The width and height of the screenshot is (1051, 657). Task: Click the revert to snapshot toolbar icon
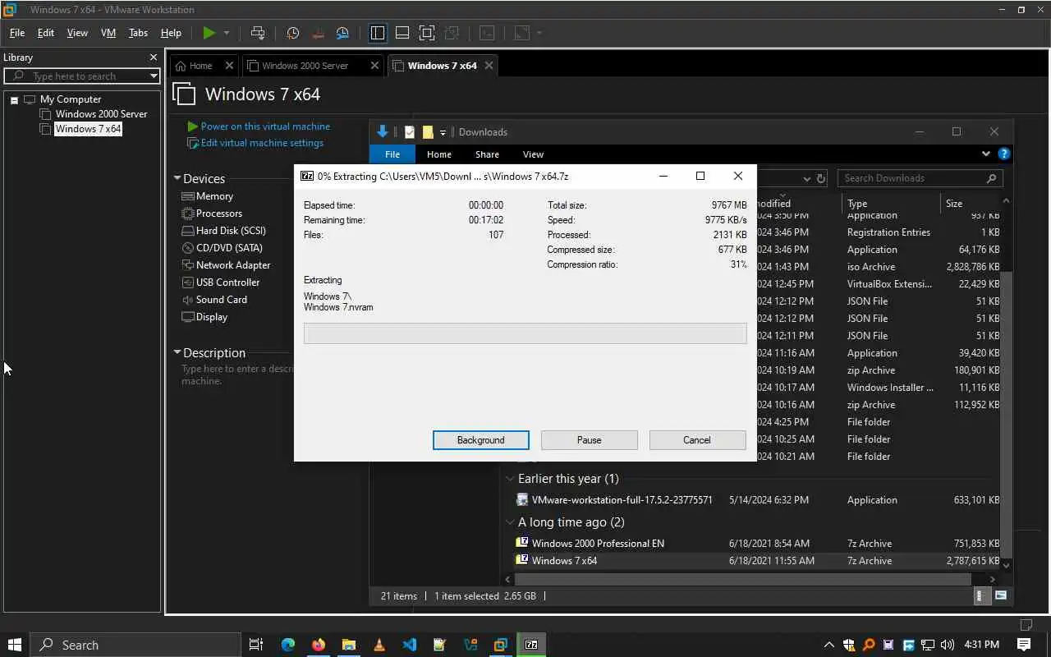pyautogui.click(x=319, y=33)
